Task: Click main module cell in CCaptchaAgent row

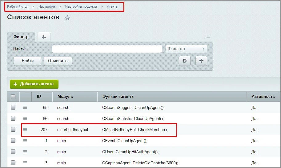Action: pos(62,163)
